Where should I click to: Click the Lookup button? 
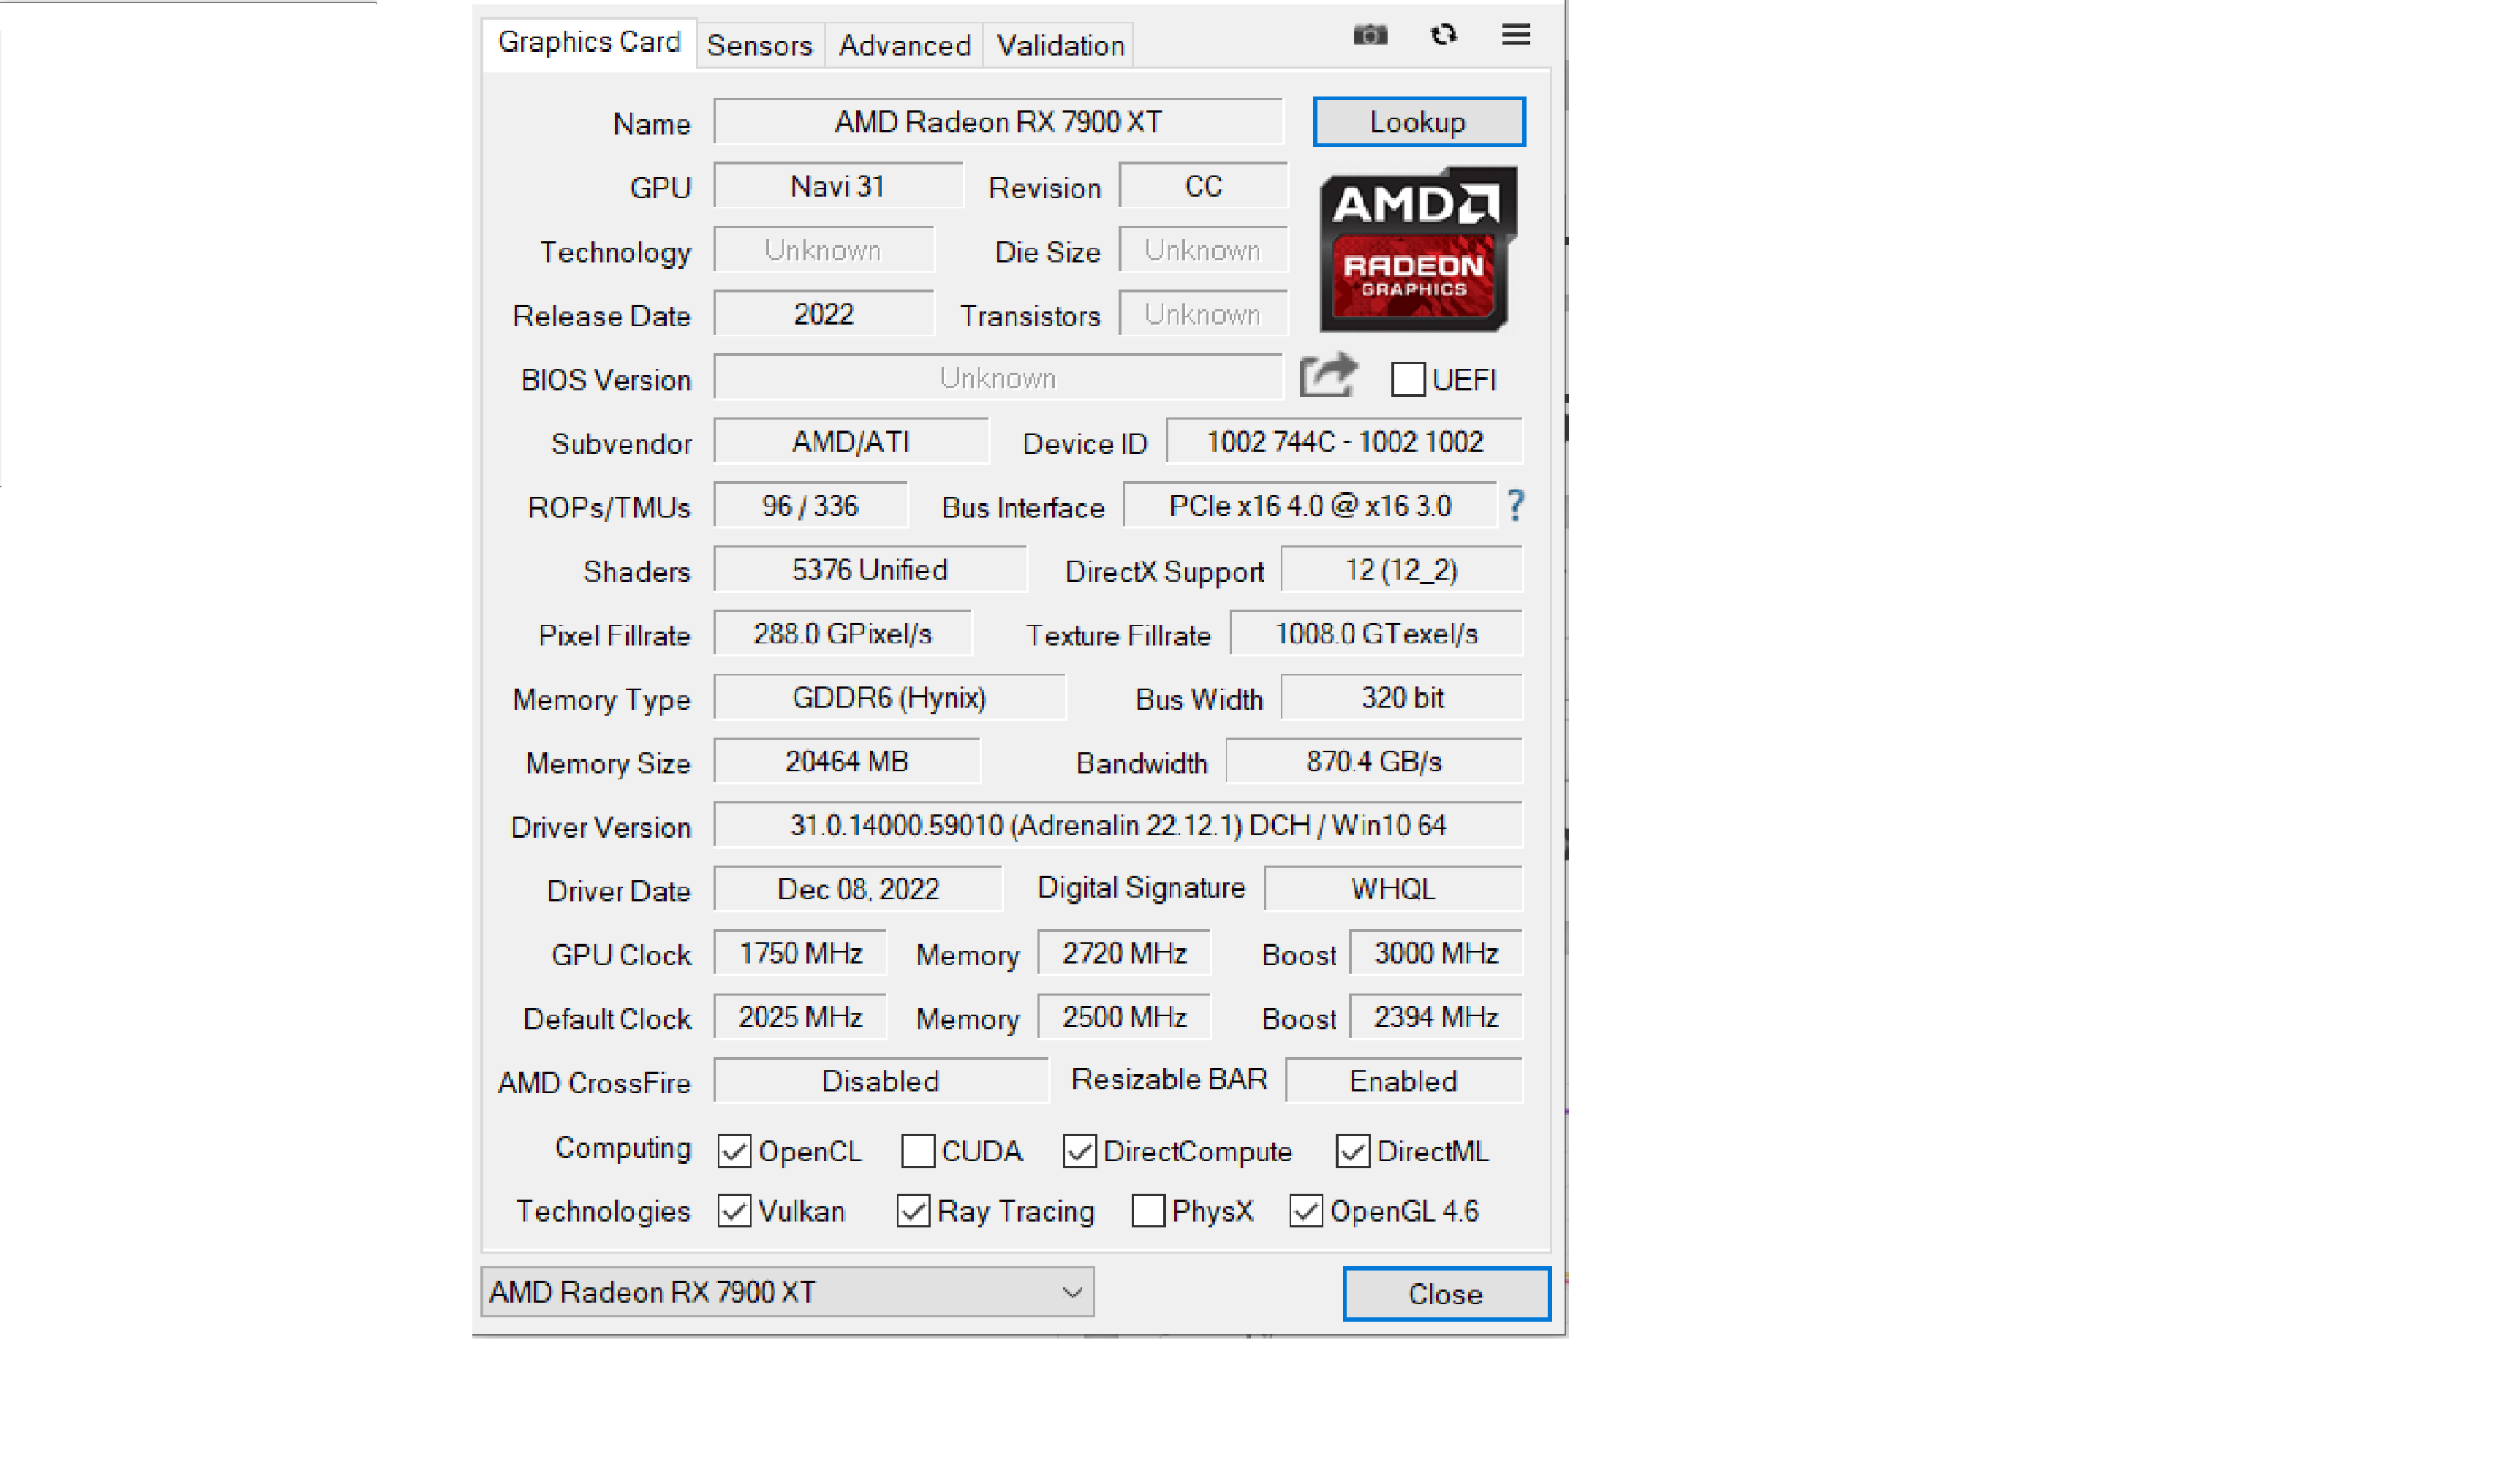pos(1418,122)
